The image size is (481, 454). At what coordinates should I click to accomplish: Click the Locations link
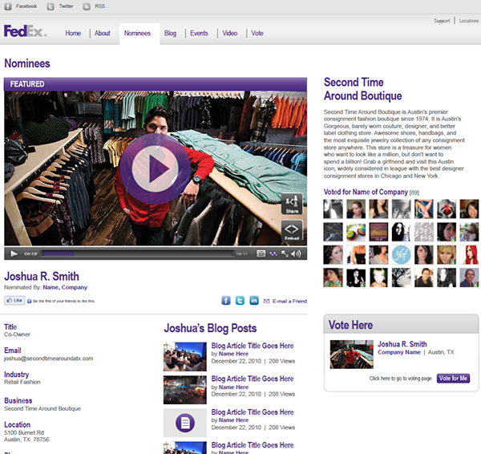(469, 21)
